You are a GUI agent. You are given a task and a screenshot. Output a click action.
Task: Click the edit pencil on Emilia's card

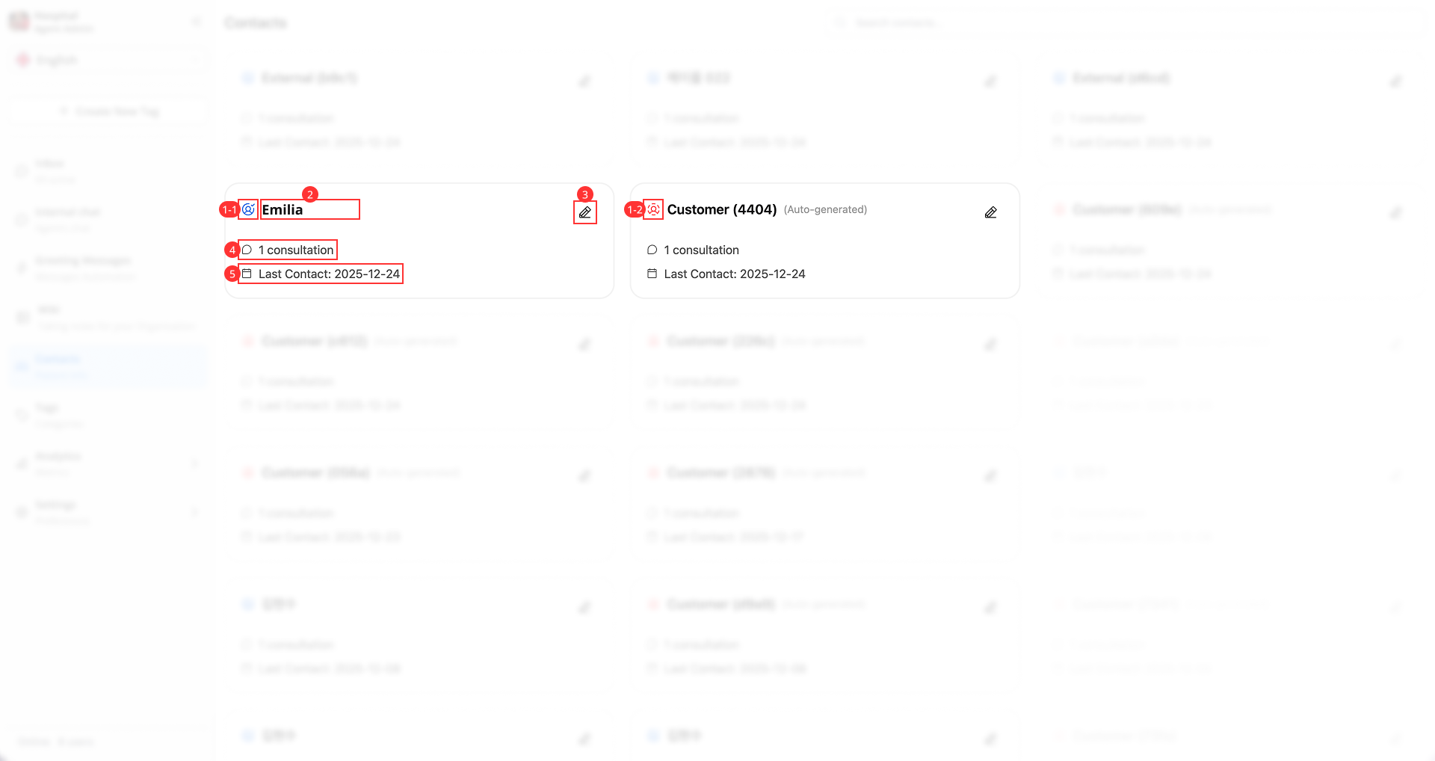pyautogui.click(x=585, y=212)
